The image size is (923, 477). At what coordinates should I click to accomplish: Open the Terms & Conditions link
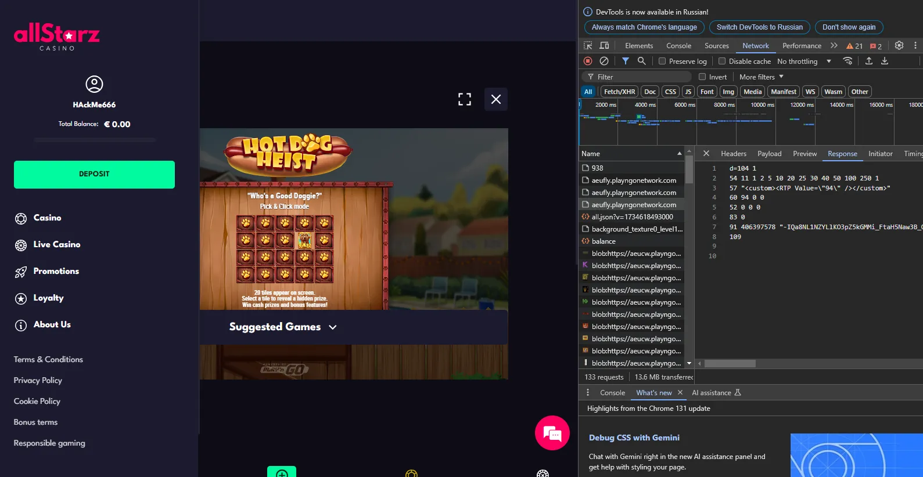[x=48, y=359]
